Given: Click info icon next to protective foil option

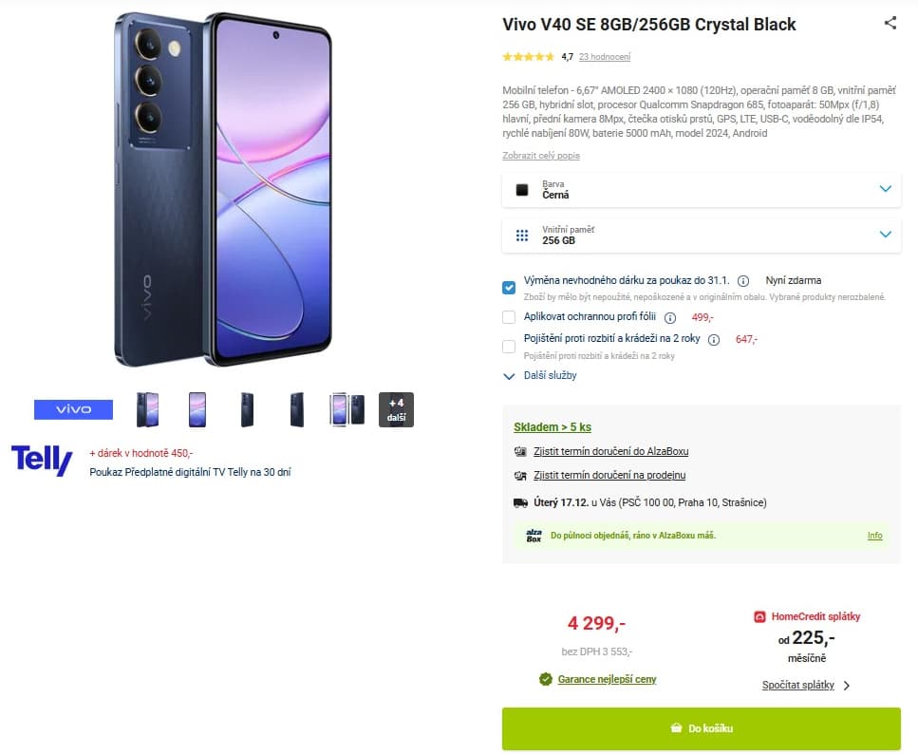Looking at the screenshot, I should pyautogui.click(x=669, y=318).
